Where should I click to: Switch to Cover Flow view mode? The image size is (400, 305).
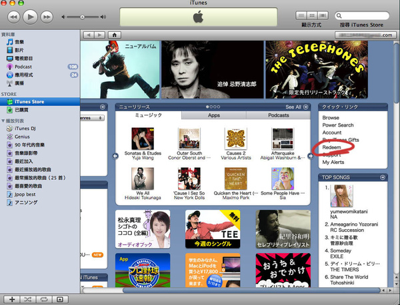point(323,15)
